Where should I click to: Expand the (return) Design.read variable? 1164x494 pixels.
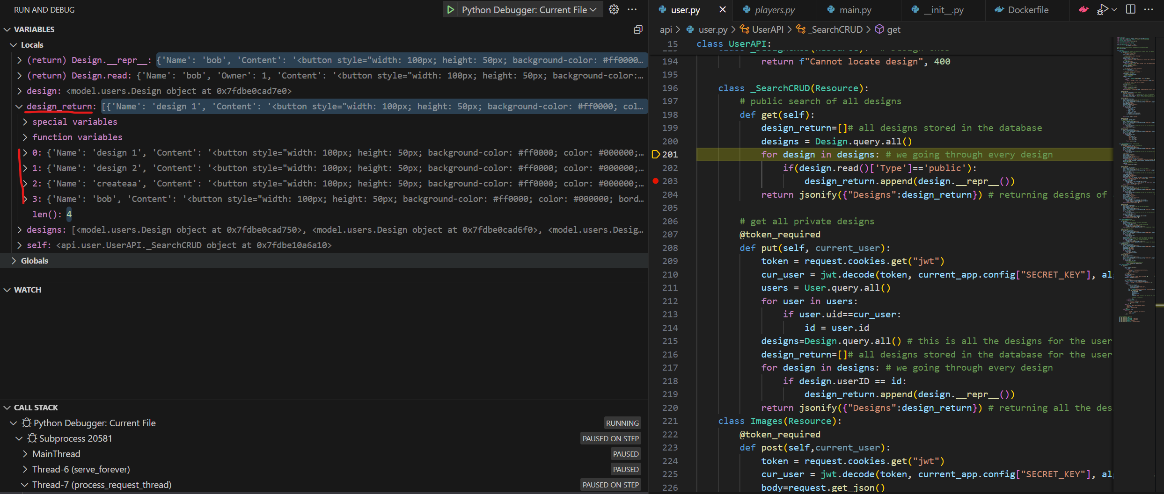19,76
